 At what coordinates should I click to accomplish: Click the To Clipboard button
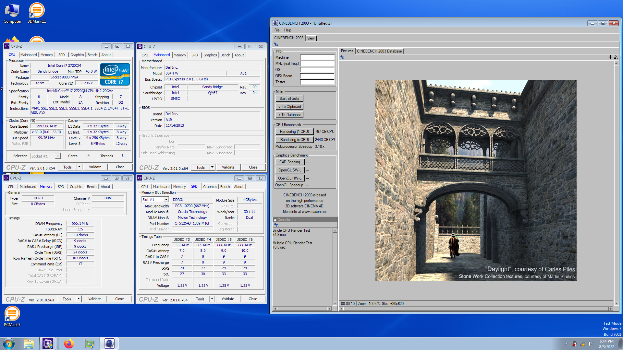[289, 107]
